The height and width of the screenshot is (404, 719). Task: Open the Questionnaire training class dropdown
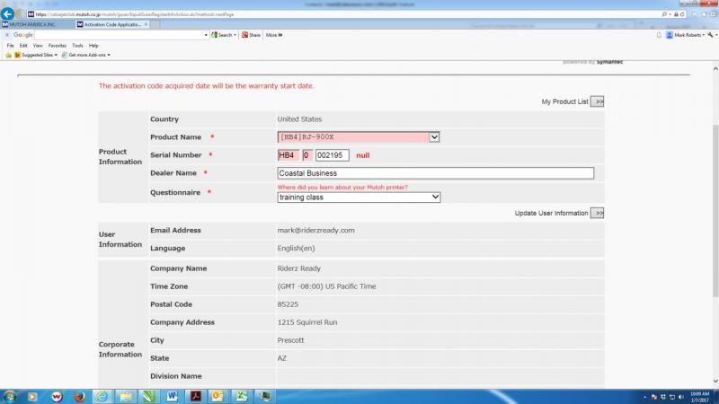point(359,197)
